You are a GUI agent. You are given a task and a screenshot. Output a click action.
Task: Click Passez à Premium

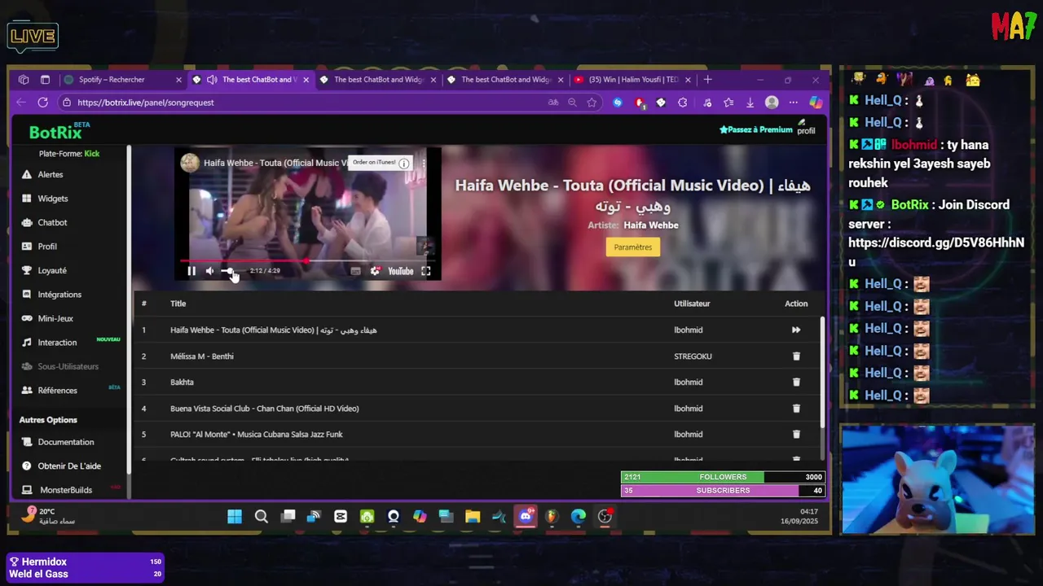tap(755, 129)
